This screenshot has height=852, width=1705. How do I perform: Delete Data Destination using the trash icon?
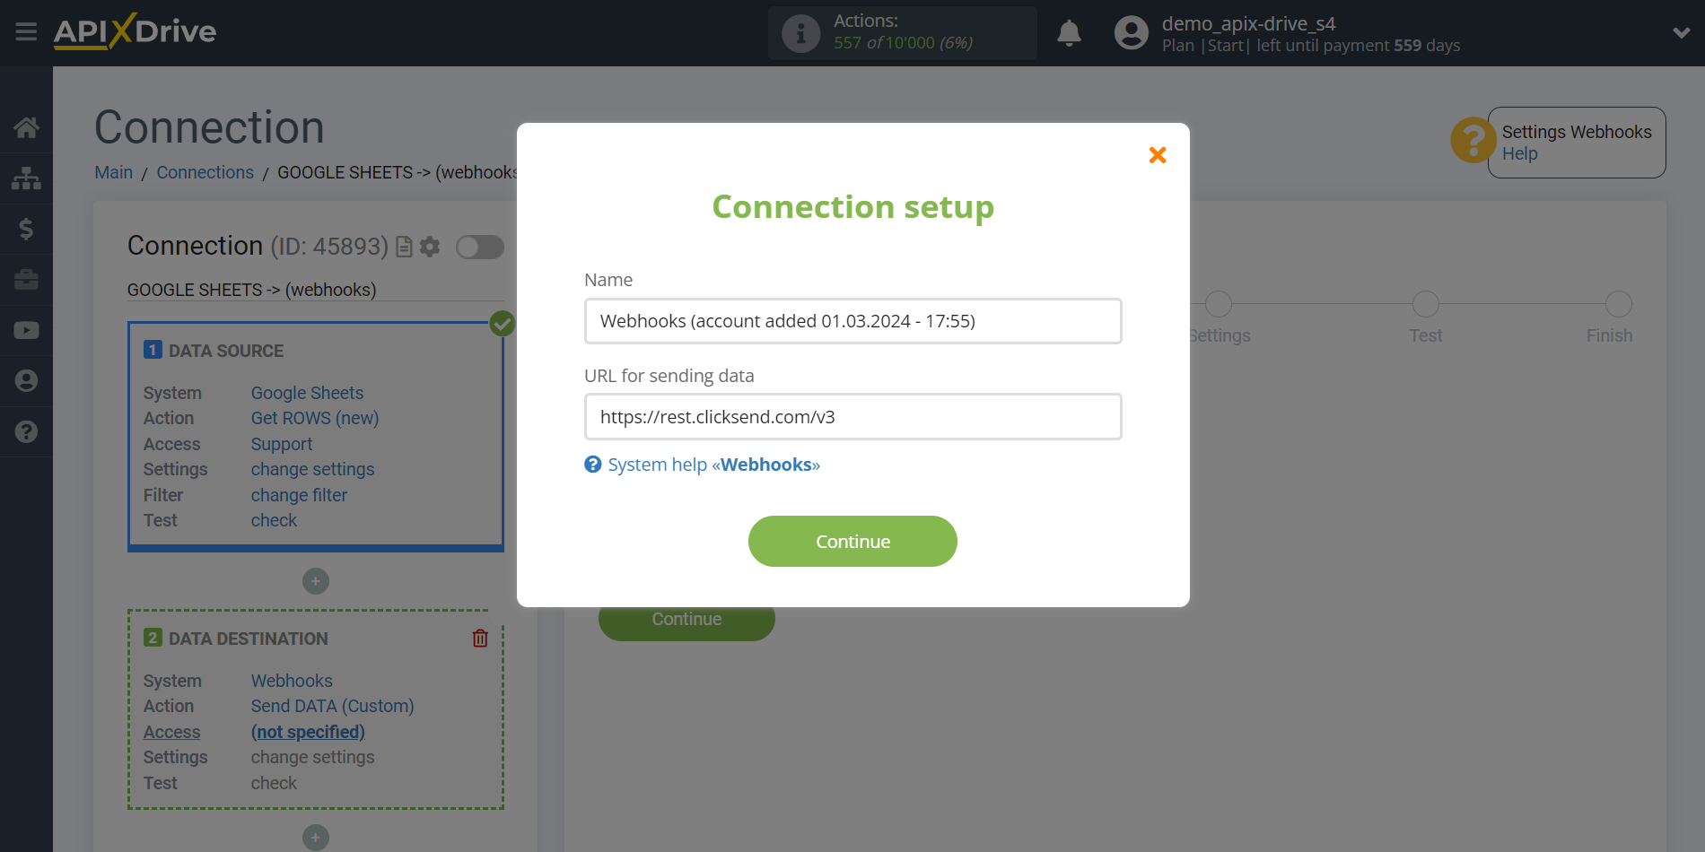click(480, 638)
